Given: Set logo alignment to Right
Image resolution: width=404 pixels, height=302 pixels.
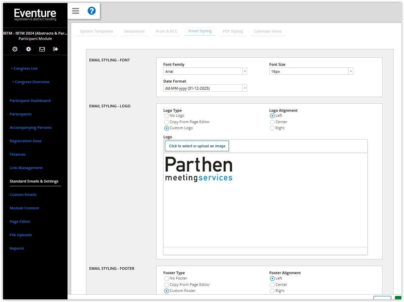Looking at the screenshot, I should [272, 128].
